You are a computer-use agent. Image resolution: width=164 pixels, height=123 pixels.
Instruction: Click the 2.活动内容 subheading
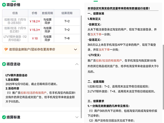(12, 88)
